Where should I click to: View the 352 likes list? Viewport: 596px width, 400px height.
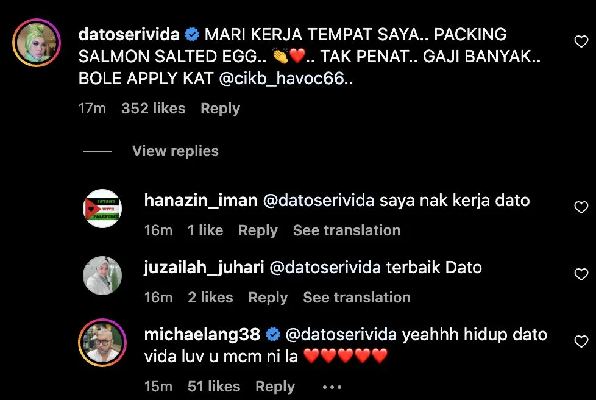point(153,109)
